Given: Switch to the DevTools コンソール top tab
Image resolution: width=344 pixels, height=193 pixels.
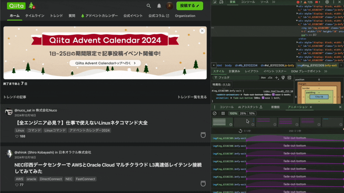Looking at the screenshot, I should pyautogui.click(x=248, y=2).
